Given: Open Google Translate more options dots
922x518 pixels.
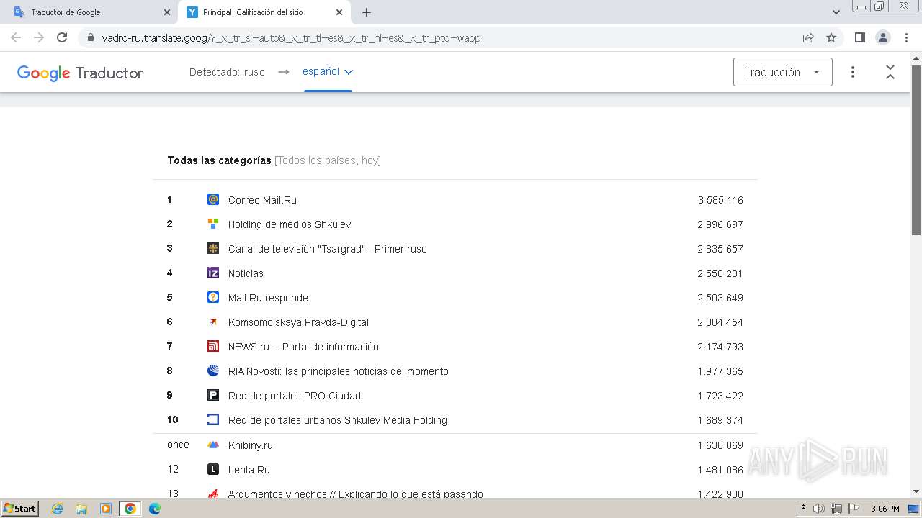Looking at the screenshot, I should click(x=853, y=72).
